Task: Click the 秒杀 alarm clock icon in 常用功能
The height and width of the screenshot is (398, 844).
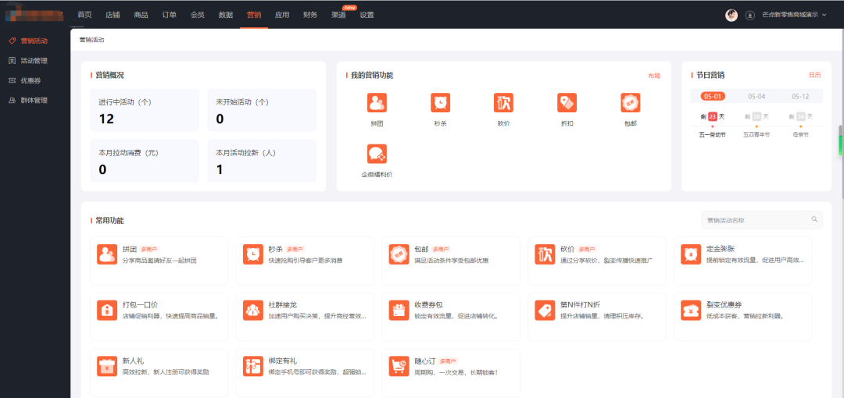Action: pyautogui.click(x=253, y=254)
